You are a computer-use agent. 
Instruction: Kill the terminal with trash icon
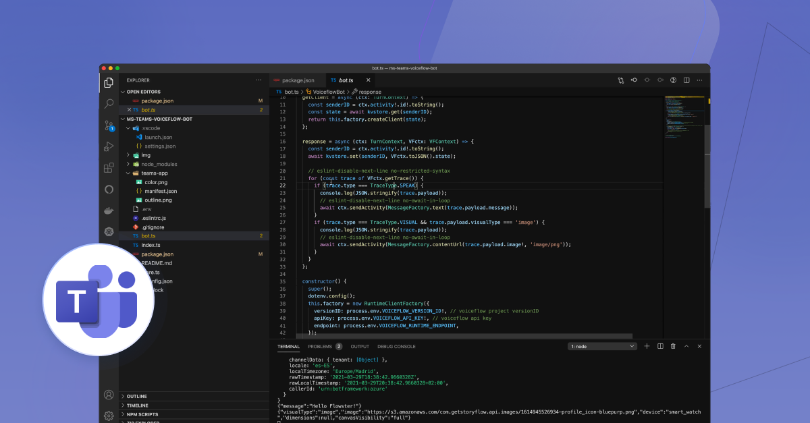pos(673,346)
